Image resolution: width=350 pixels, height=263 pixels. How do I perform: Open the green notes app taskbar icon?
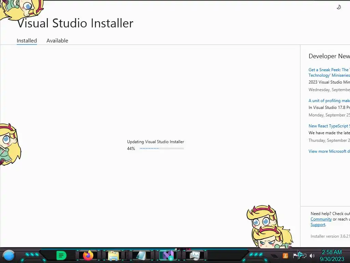pyautogui.click(x=62, y=255)
